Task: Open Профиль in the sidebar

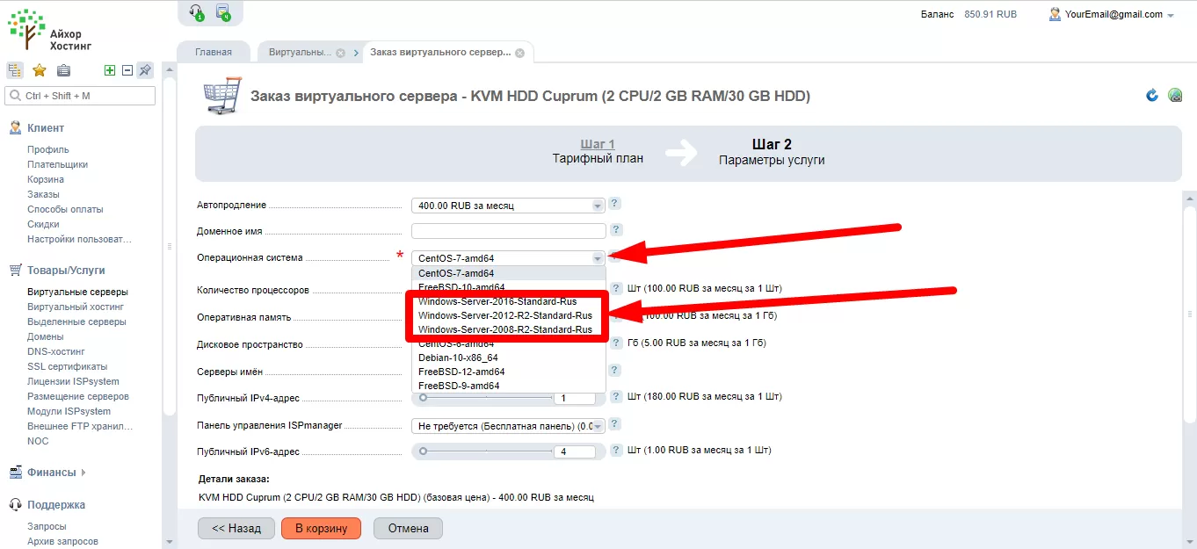Action: click(48, 149)
